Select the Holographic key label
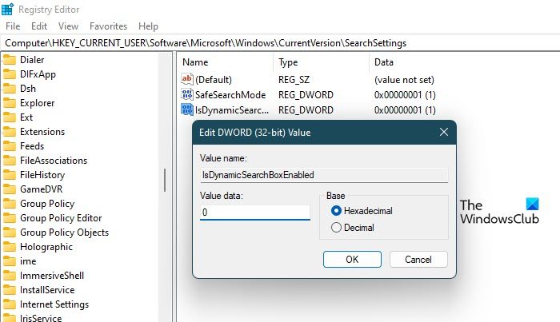Screen dimensions: 560x322 [x=46, y=247]
